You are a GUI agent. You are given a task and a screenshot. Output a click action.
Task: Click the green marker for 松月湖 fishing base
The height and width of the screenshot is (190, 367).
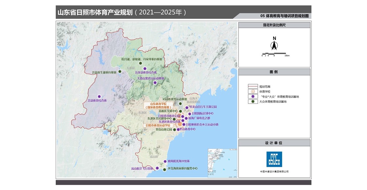point(140,63)
